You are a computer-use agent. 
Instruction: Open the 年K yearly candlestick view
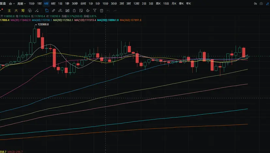(x=188, y=4)
